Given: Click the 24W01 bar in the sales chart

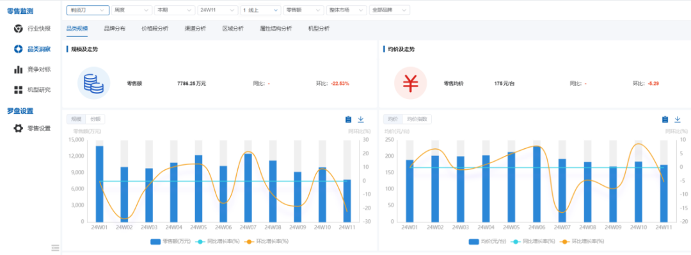Looking at the screenshot, I should click(100, 183).
